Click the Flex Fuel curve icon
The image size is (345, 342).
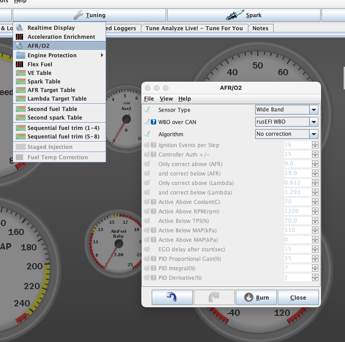[x=19, y=64]
